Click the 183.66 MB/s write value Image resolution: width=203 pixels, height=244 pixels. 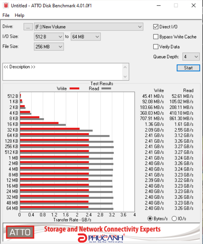152,108
